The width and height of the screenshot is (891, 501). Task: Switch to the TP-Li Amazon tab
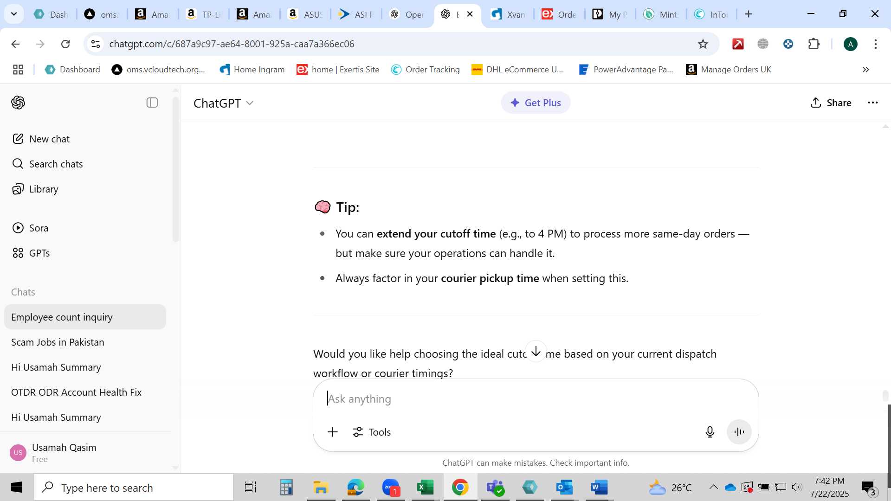pos(204,14)
